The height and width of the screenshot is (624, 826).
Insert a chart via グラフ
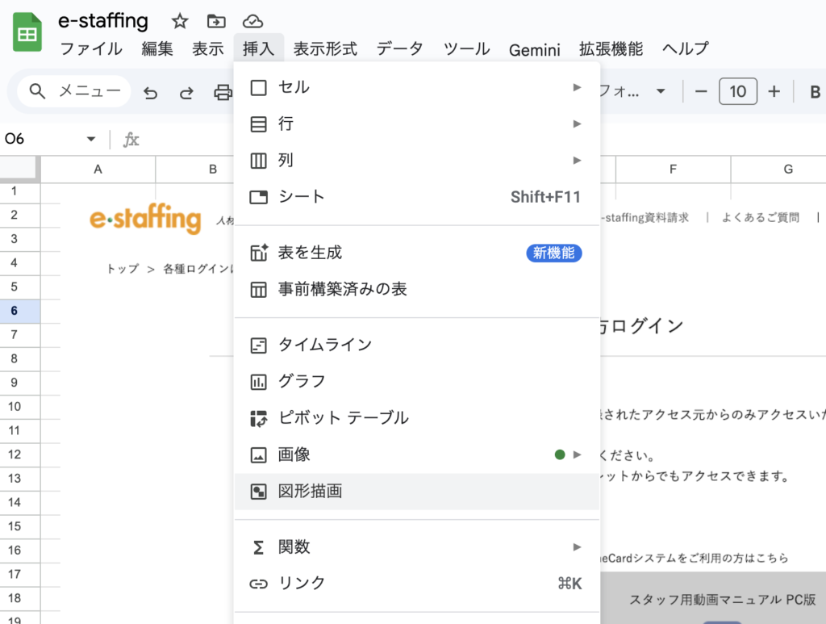(302, 381)
